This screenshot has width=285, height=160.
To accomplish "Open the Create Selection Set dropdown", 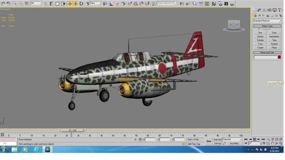I will 167,3.
